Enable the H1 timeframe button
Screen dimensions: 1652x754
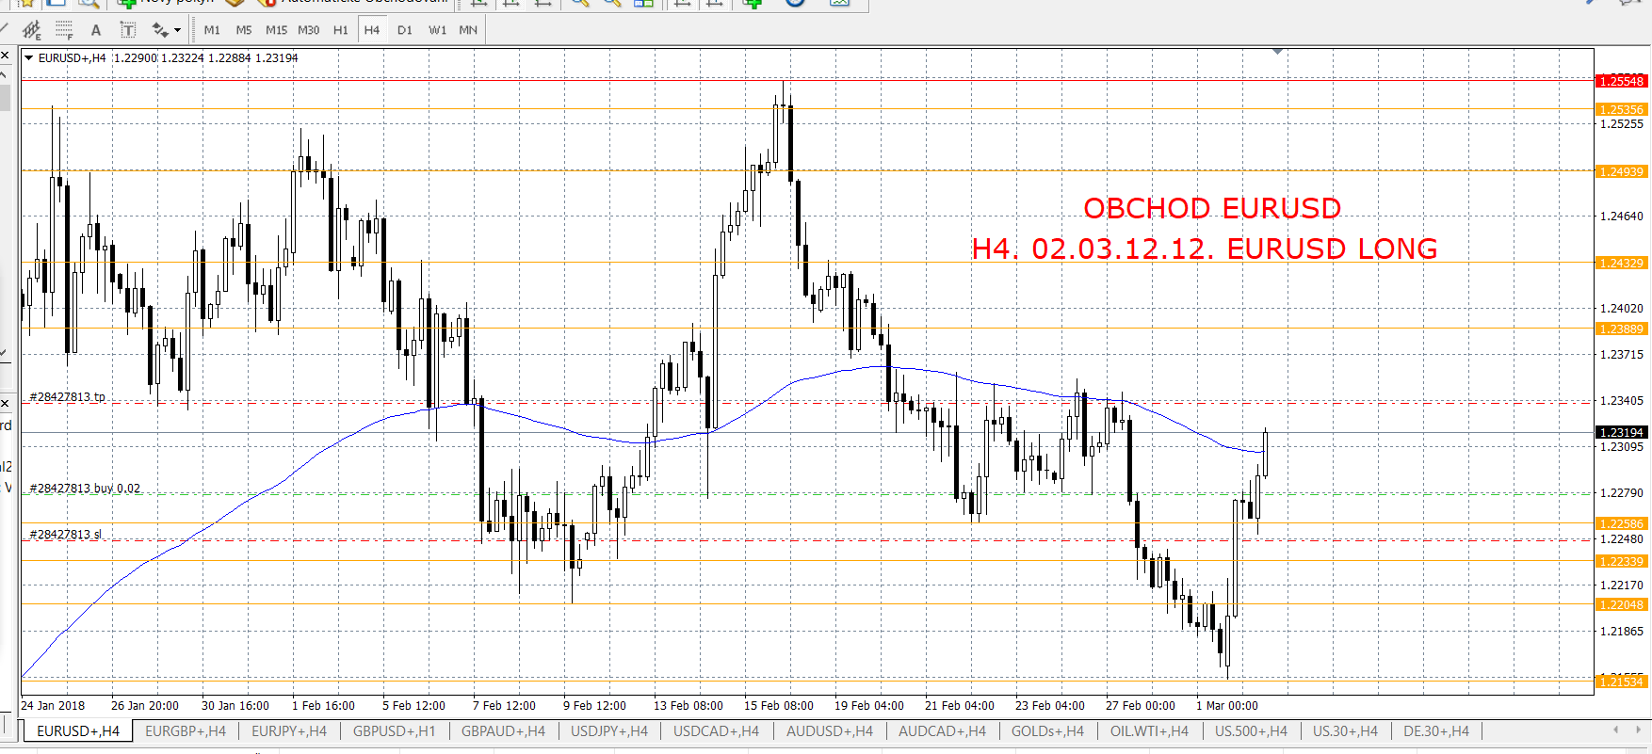pos(340,30)
